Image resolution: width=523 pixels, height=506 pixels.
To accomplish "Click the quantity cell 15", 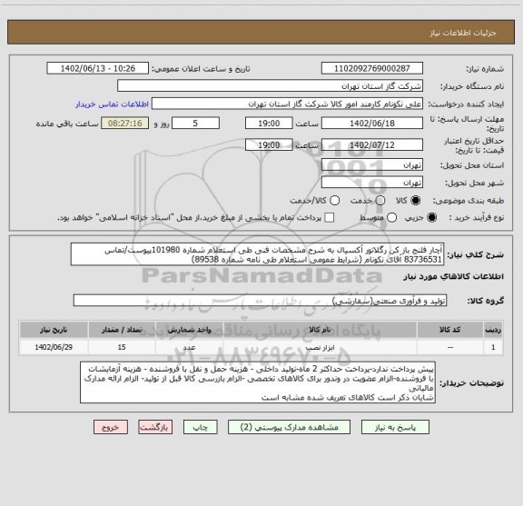I will pyautogui.click(x=122, y=347).
